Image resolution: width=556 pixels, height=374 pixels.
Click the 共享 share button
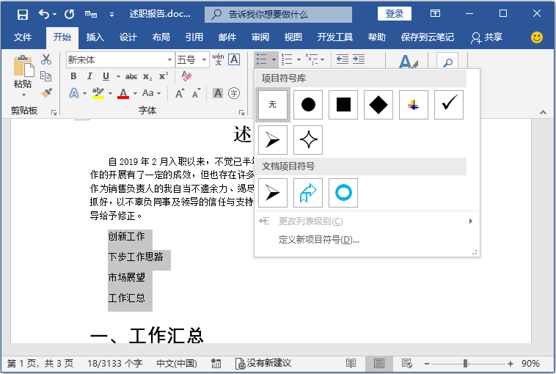click(x=486, y=37)
